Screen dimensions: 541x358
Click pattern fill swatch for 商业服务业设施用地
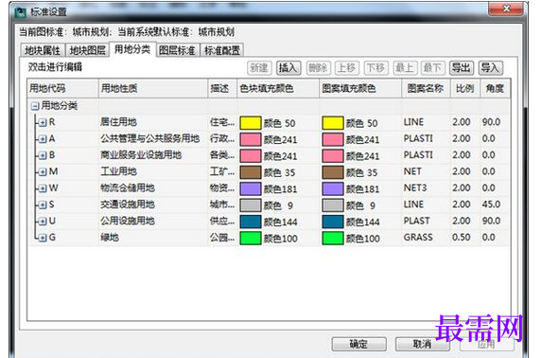[333, 156]
